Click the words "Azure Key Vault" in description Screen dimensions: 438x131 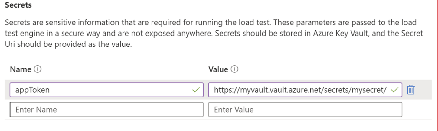[x=330, y=33]
